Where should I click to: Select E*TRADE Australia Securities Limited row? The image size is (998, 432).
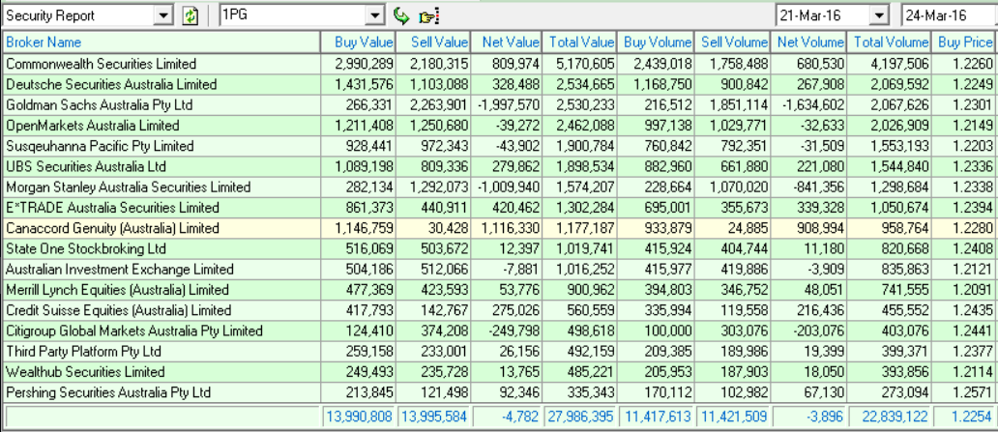(499, 208)
